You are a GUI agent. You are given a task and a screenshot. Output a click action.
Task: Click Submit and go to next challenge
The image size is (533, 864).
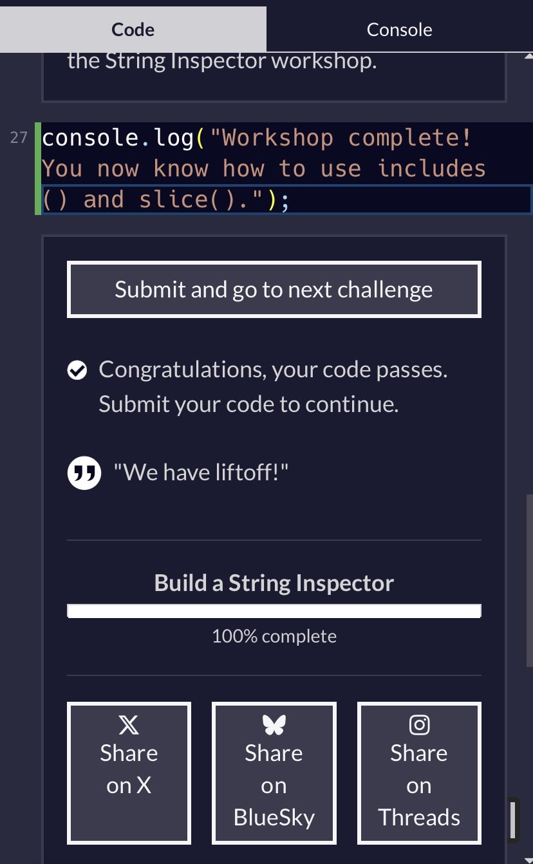tap(274, 290)
